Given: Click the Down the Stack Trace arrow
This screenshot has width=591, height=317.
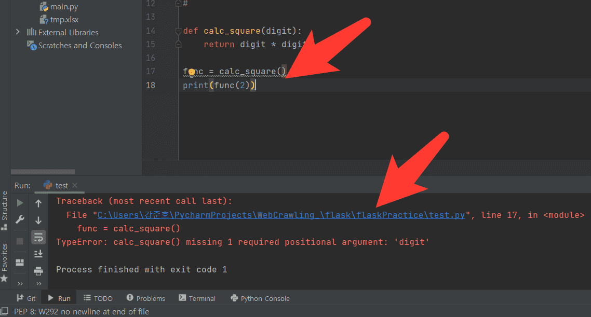Looking at the screenshot, I should click(38, 220).
